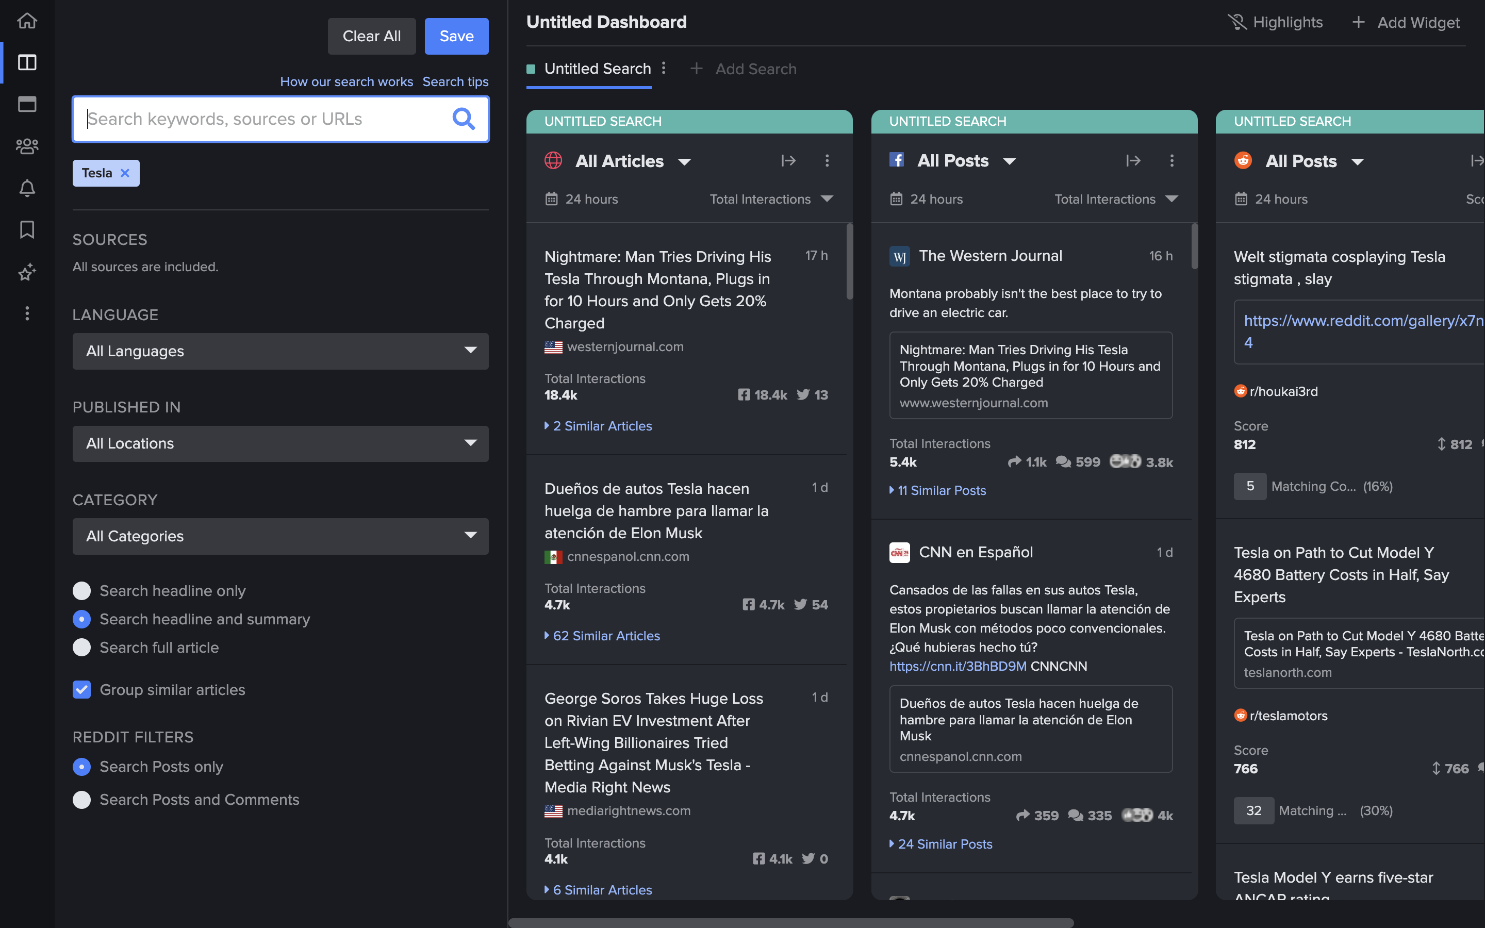Viewport: 1485px width, 928px height.
Task: Open the cnn.it/3BhBD9M link
Action: tap(958, 666)
